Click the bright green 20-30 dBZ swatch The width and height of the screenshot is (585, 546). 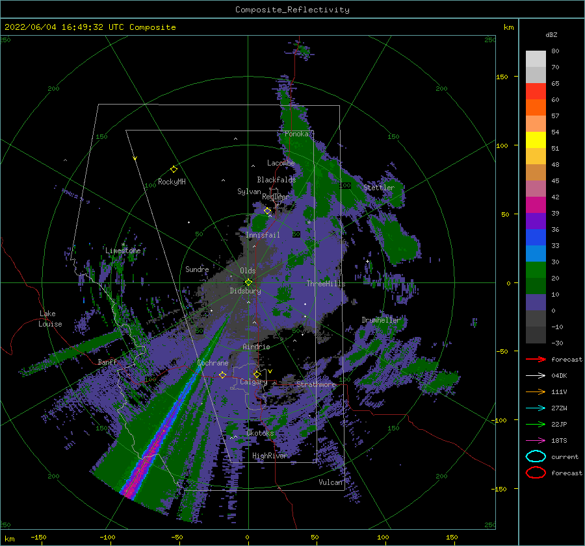536,270
